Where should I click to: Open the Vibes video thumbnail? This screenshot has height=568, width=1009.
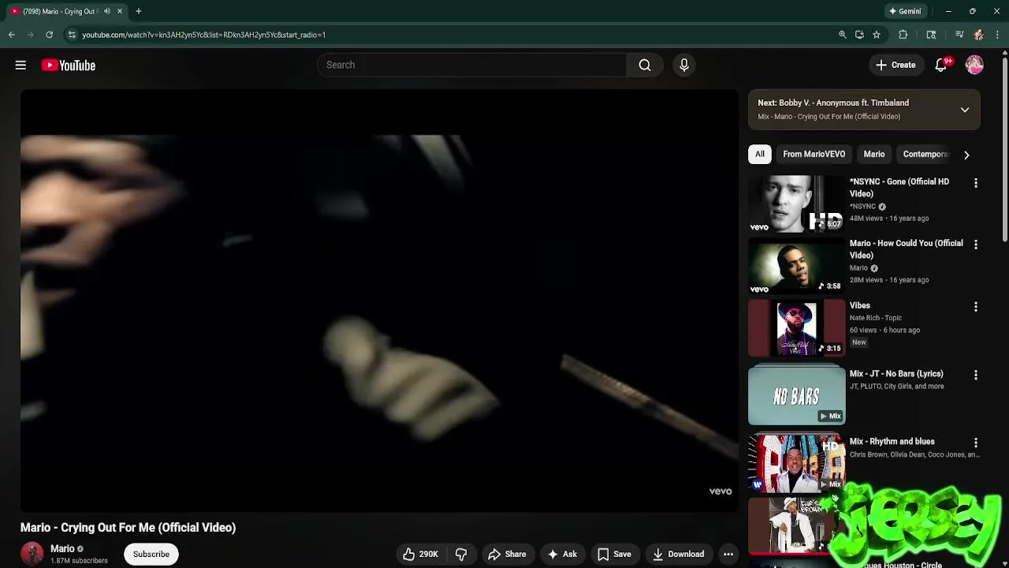[796, 327]
